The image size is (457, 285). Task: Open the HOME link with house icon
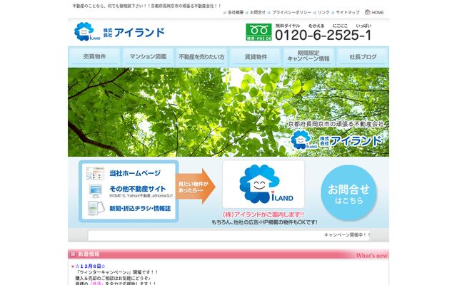[374, 12]
